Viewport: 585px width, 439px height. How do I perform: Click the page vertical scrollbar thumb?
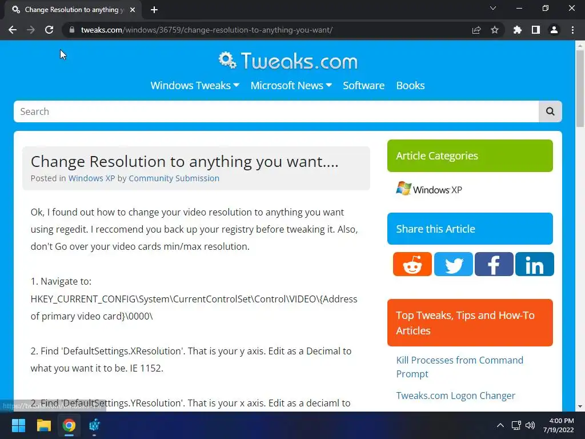(x=580, y=89)
